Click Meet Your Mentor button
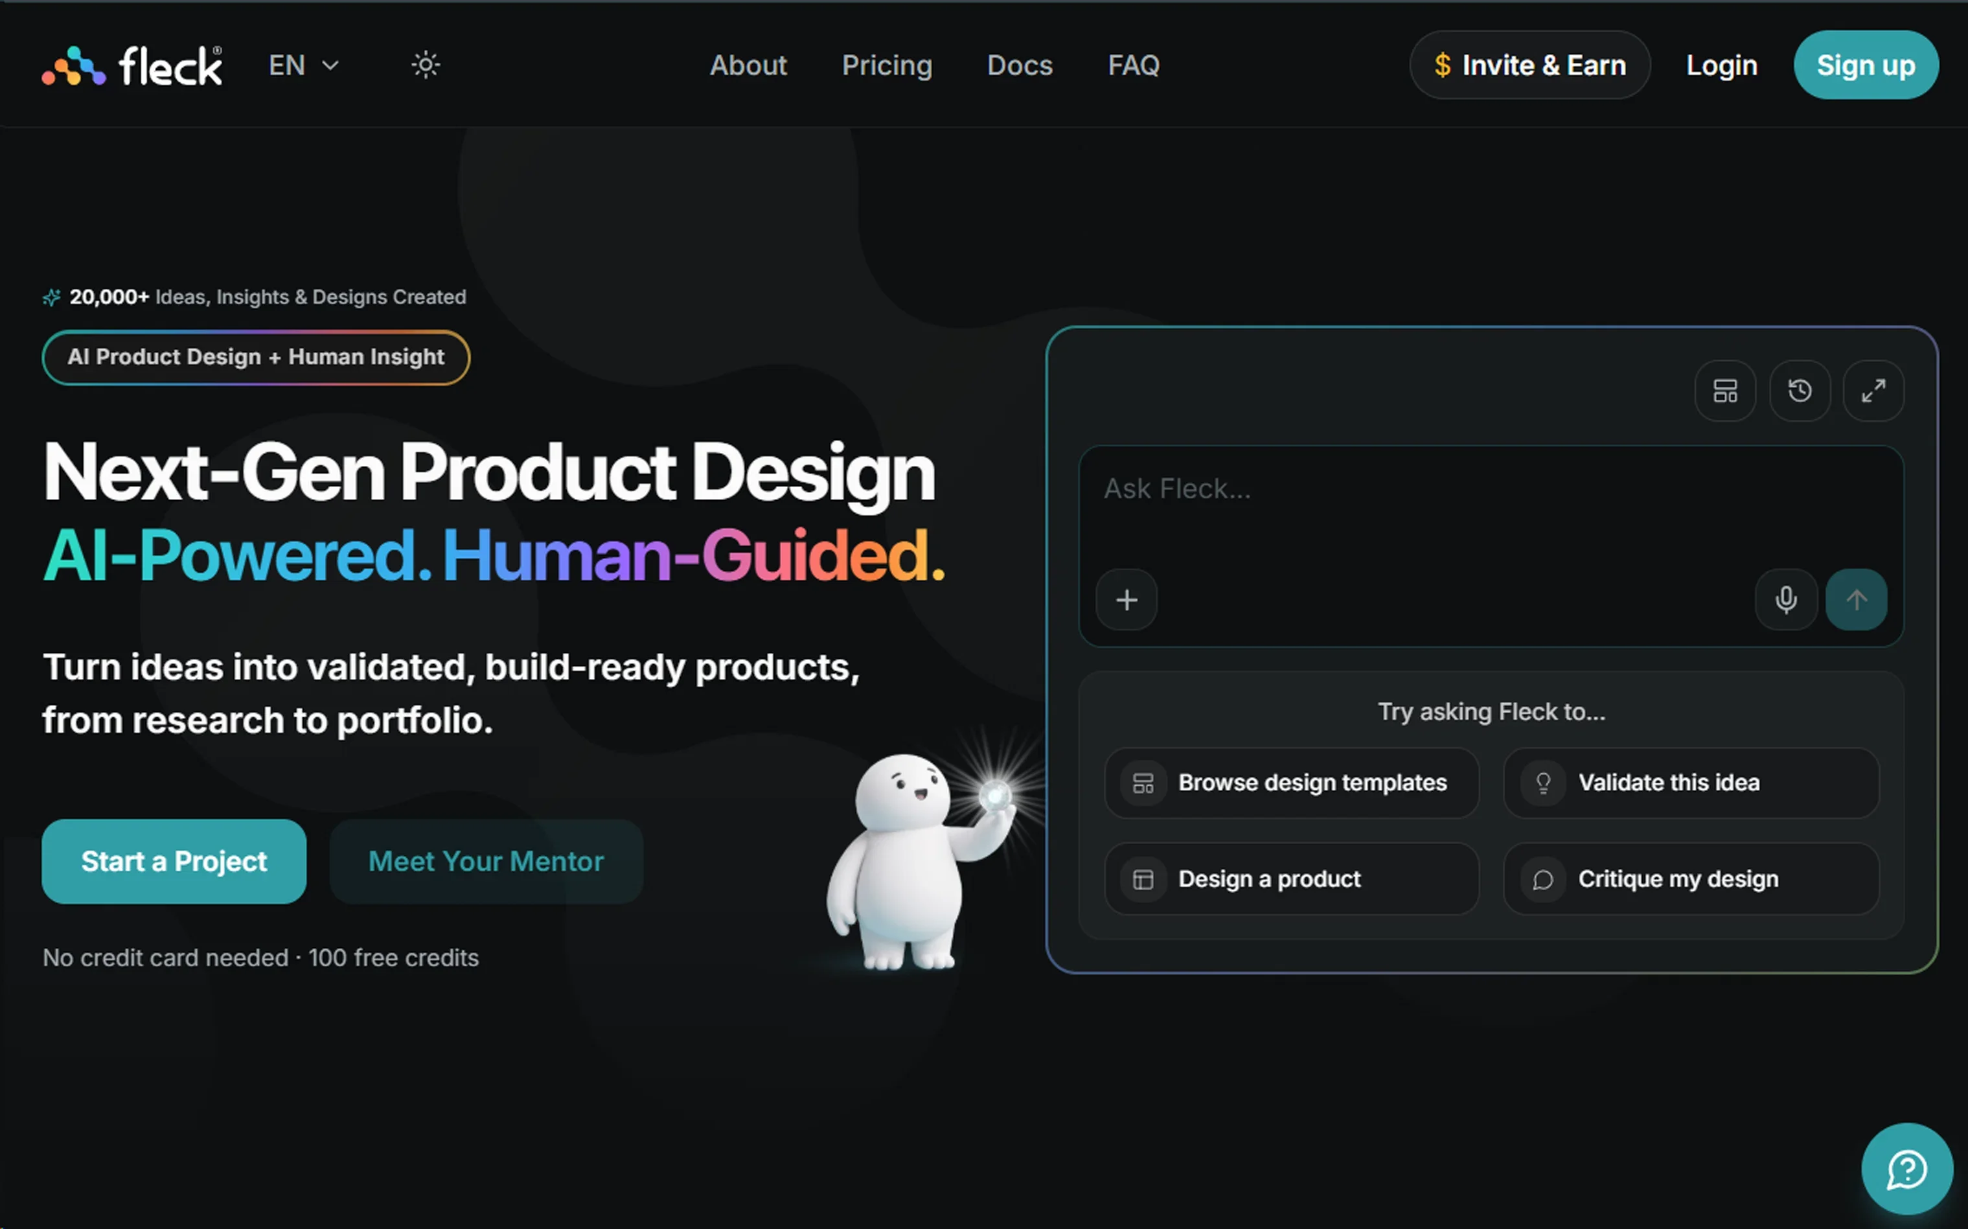Screen dimensions: 1968x1229 click(x=486, y=861)
